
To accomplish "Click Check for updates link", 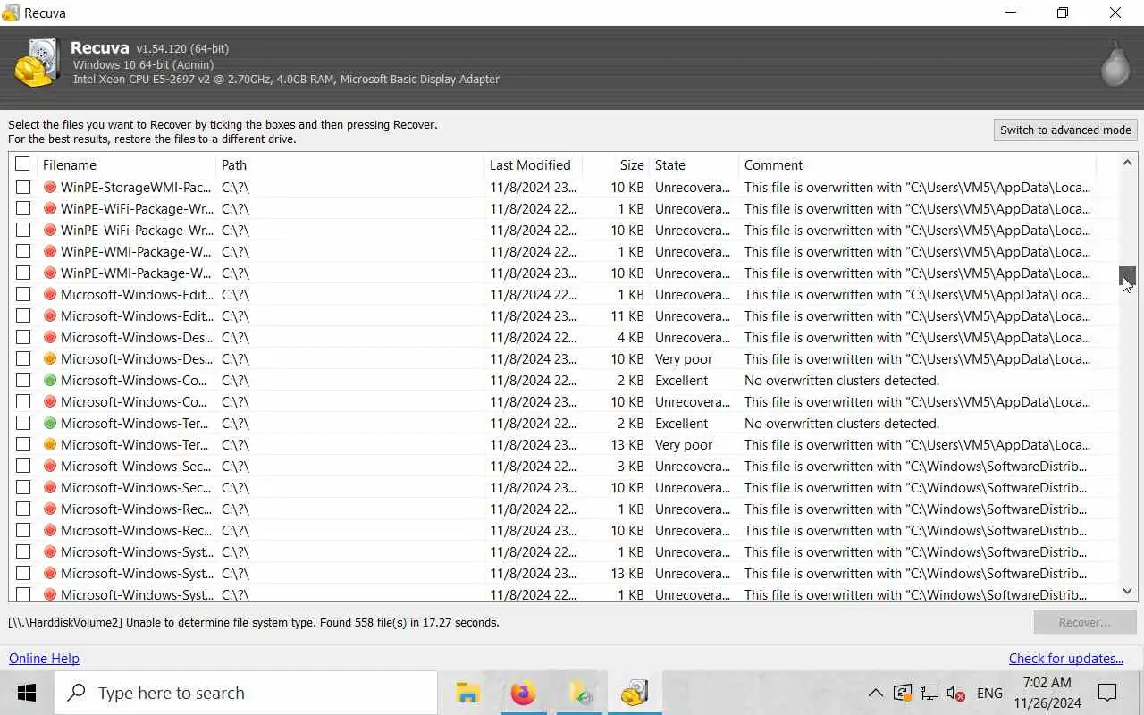I will click(x=1066, y=659).
